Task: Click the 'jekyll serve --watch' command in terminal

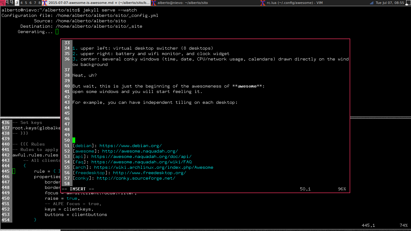Action: 110,10
